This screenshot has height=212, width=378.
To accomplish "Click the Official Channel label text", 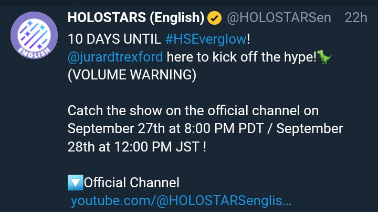I will (132, 183).
